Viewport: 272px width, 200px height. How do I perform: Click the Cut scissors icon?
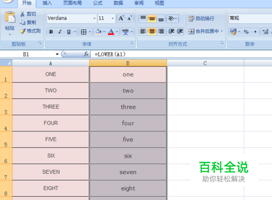tap(22, 14)
